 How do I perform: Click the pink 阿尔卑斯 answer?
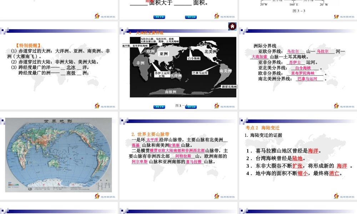tap(140, 162)
